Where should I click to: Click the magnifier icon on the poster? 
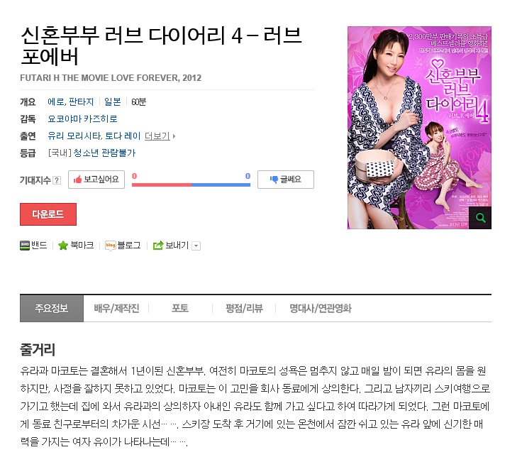pos(480,218)
